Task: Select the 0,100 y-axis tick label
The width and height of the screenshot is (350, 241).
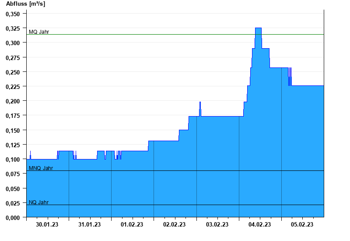Action: coord(12,159)
